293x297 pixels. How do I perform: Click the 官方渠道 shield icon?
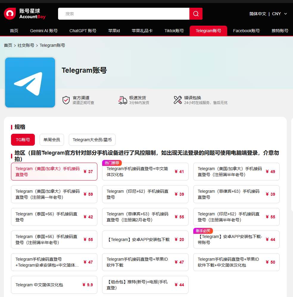tap(66, 100)
